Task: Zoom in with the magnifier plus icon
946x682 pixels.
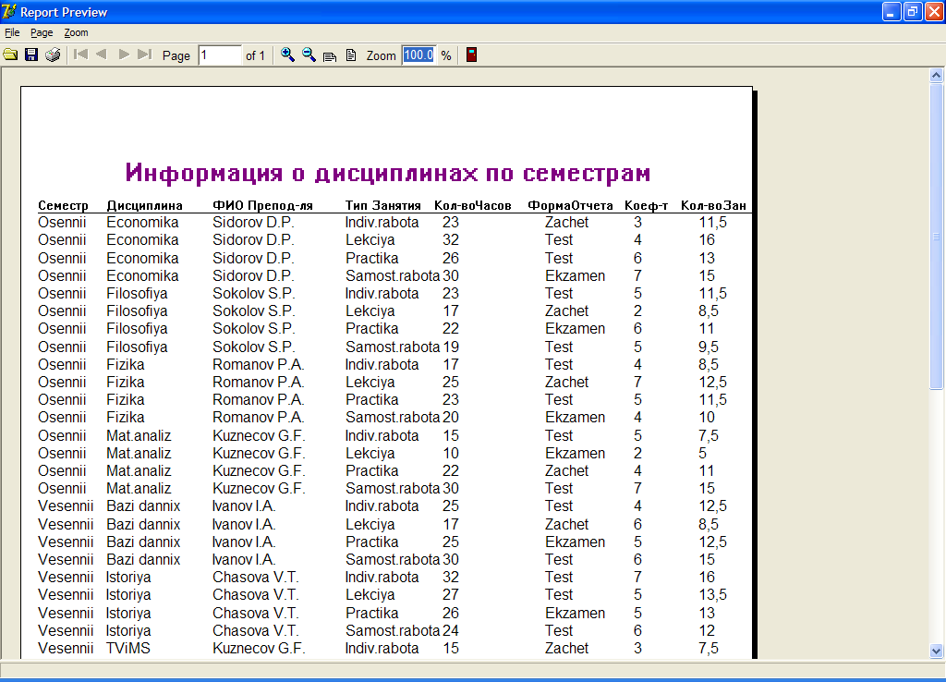Action: pyautogui.click(x=288, y=55)
